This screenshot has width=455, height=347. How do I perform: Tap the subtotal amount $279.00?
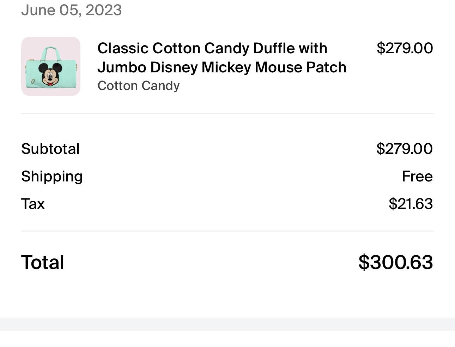pyautogui.click(x=405, y=149)
